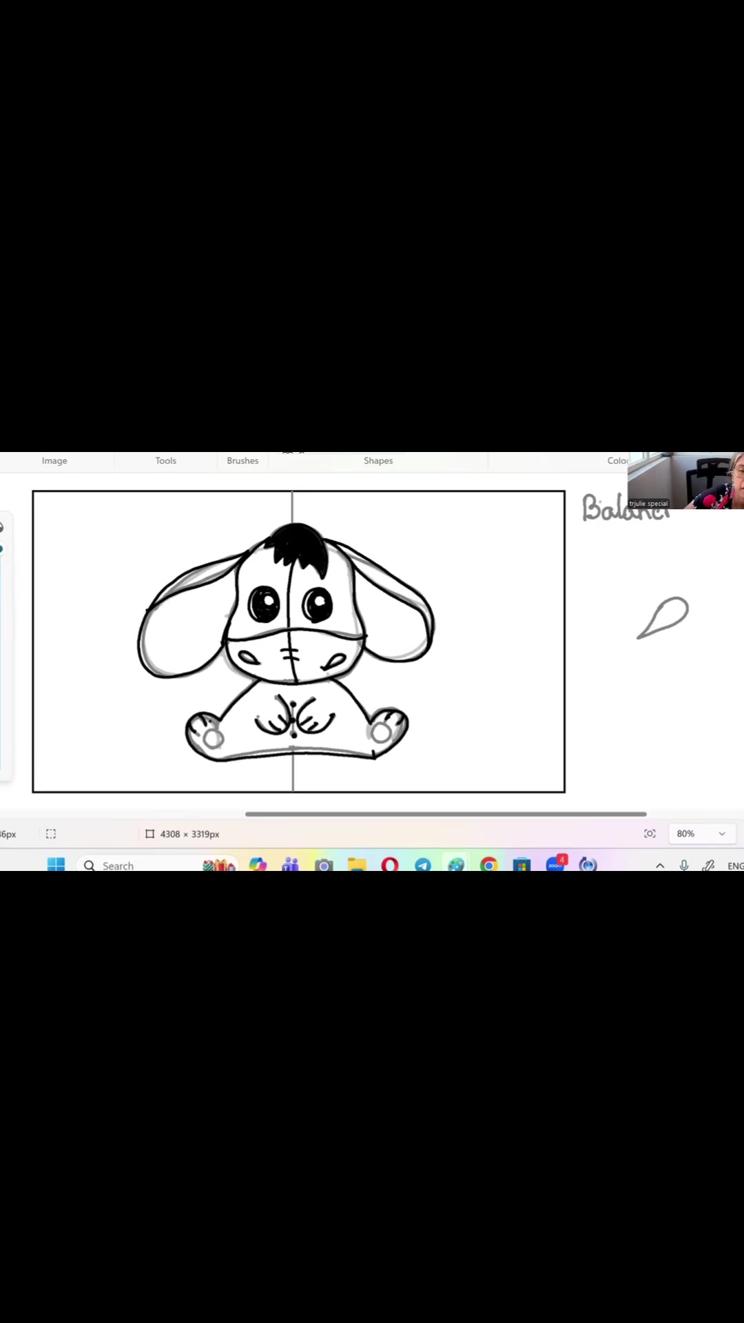Launch Google Chrome from the taskbar
The height and width of the screenshot is (1323, 744).
coord(489,865)
